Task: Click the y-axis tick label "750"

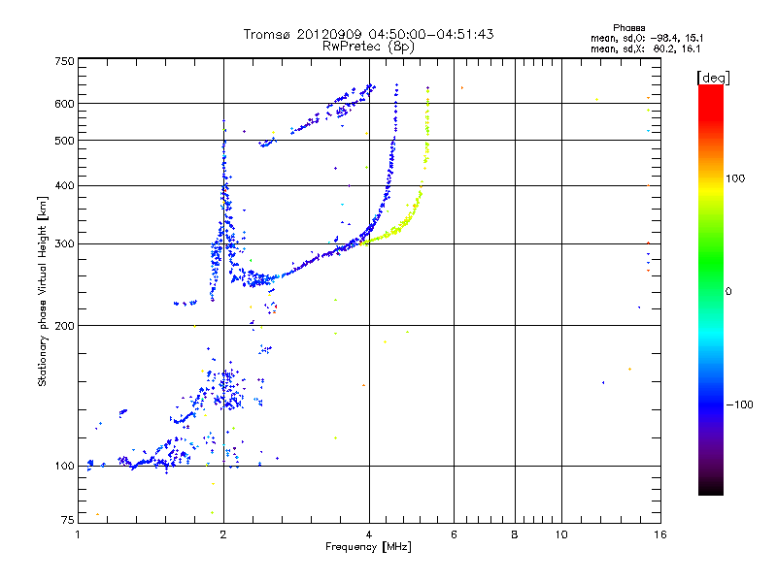Action: pyautogui.click(x=64, y=61)
